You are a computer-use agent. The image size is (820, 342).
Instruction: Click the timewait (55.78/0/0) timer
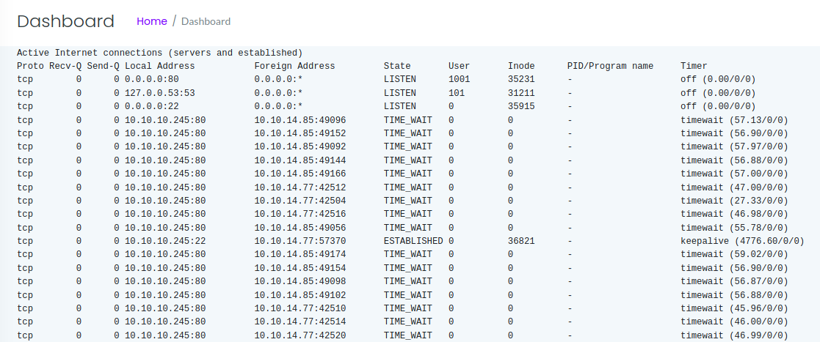click(734, 228)
